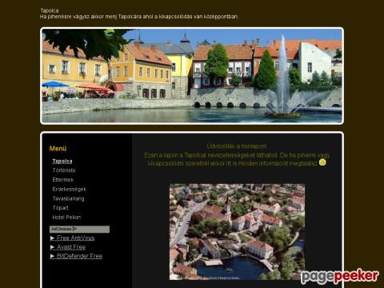Image resolution: width=384 pixels, height=288 pixels.
Task: Visit the Hotel Pelion page
Action: [x=66, y=217]
